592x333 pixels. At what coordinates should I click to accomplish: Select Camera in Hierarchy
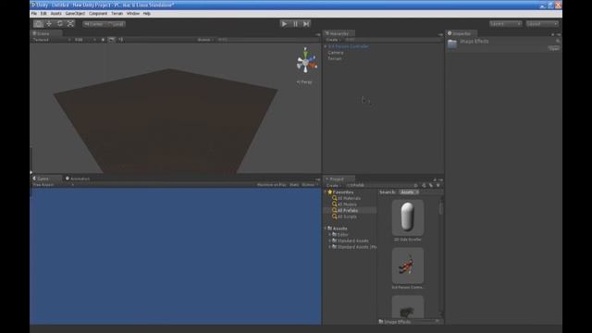336,53
